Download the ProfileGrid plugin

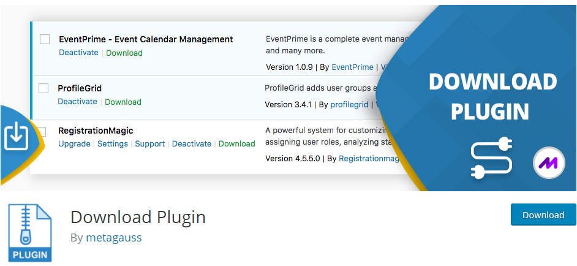123,102
